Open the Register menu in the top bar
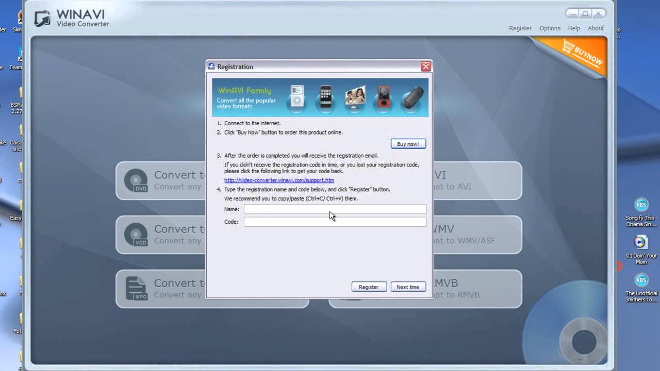This screenshot has height=371, width=660. [520, 28]
